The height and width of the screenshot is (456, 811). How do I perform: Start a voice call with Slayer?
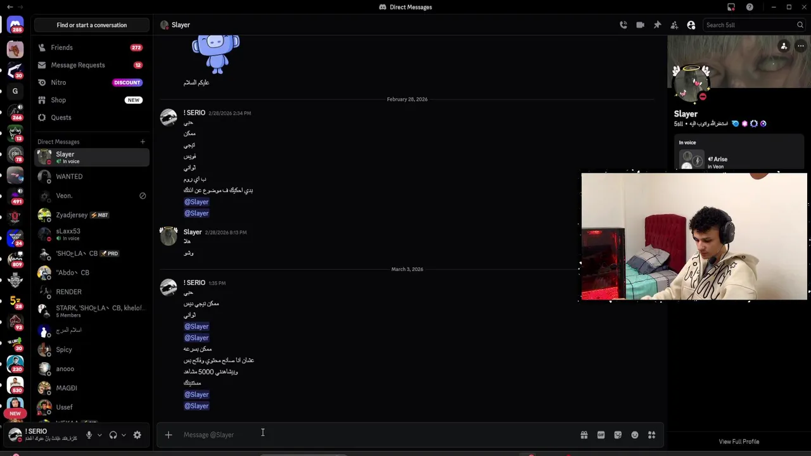click(623, 25)
